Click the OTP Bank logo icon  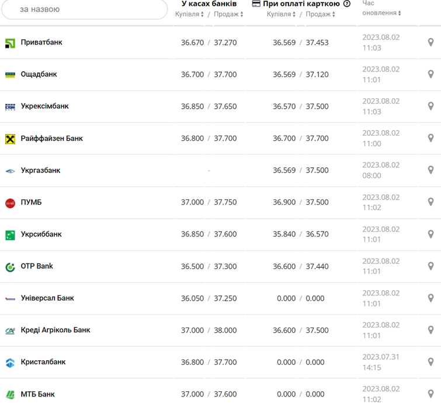(x=10, y=267)
